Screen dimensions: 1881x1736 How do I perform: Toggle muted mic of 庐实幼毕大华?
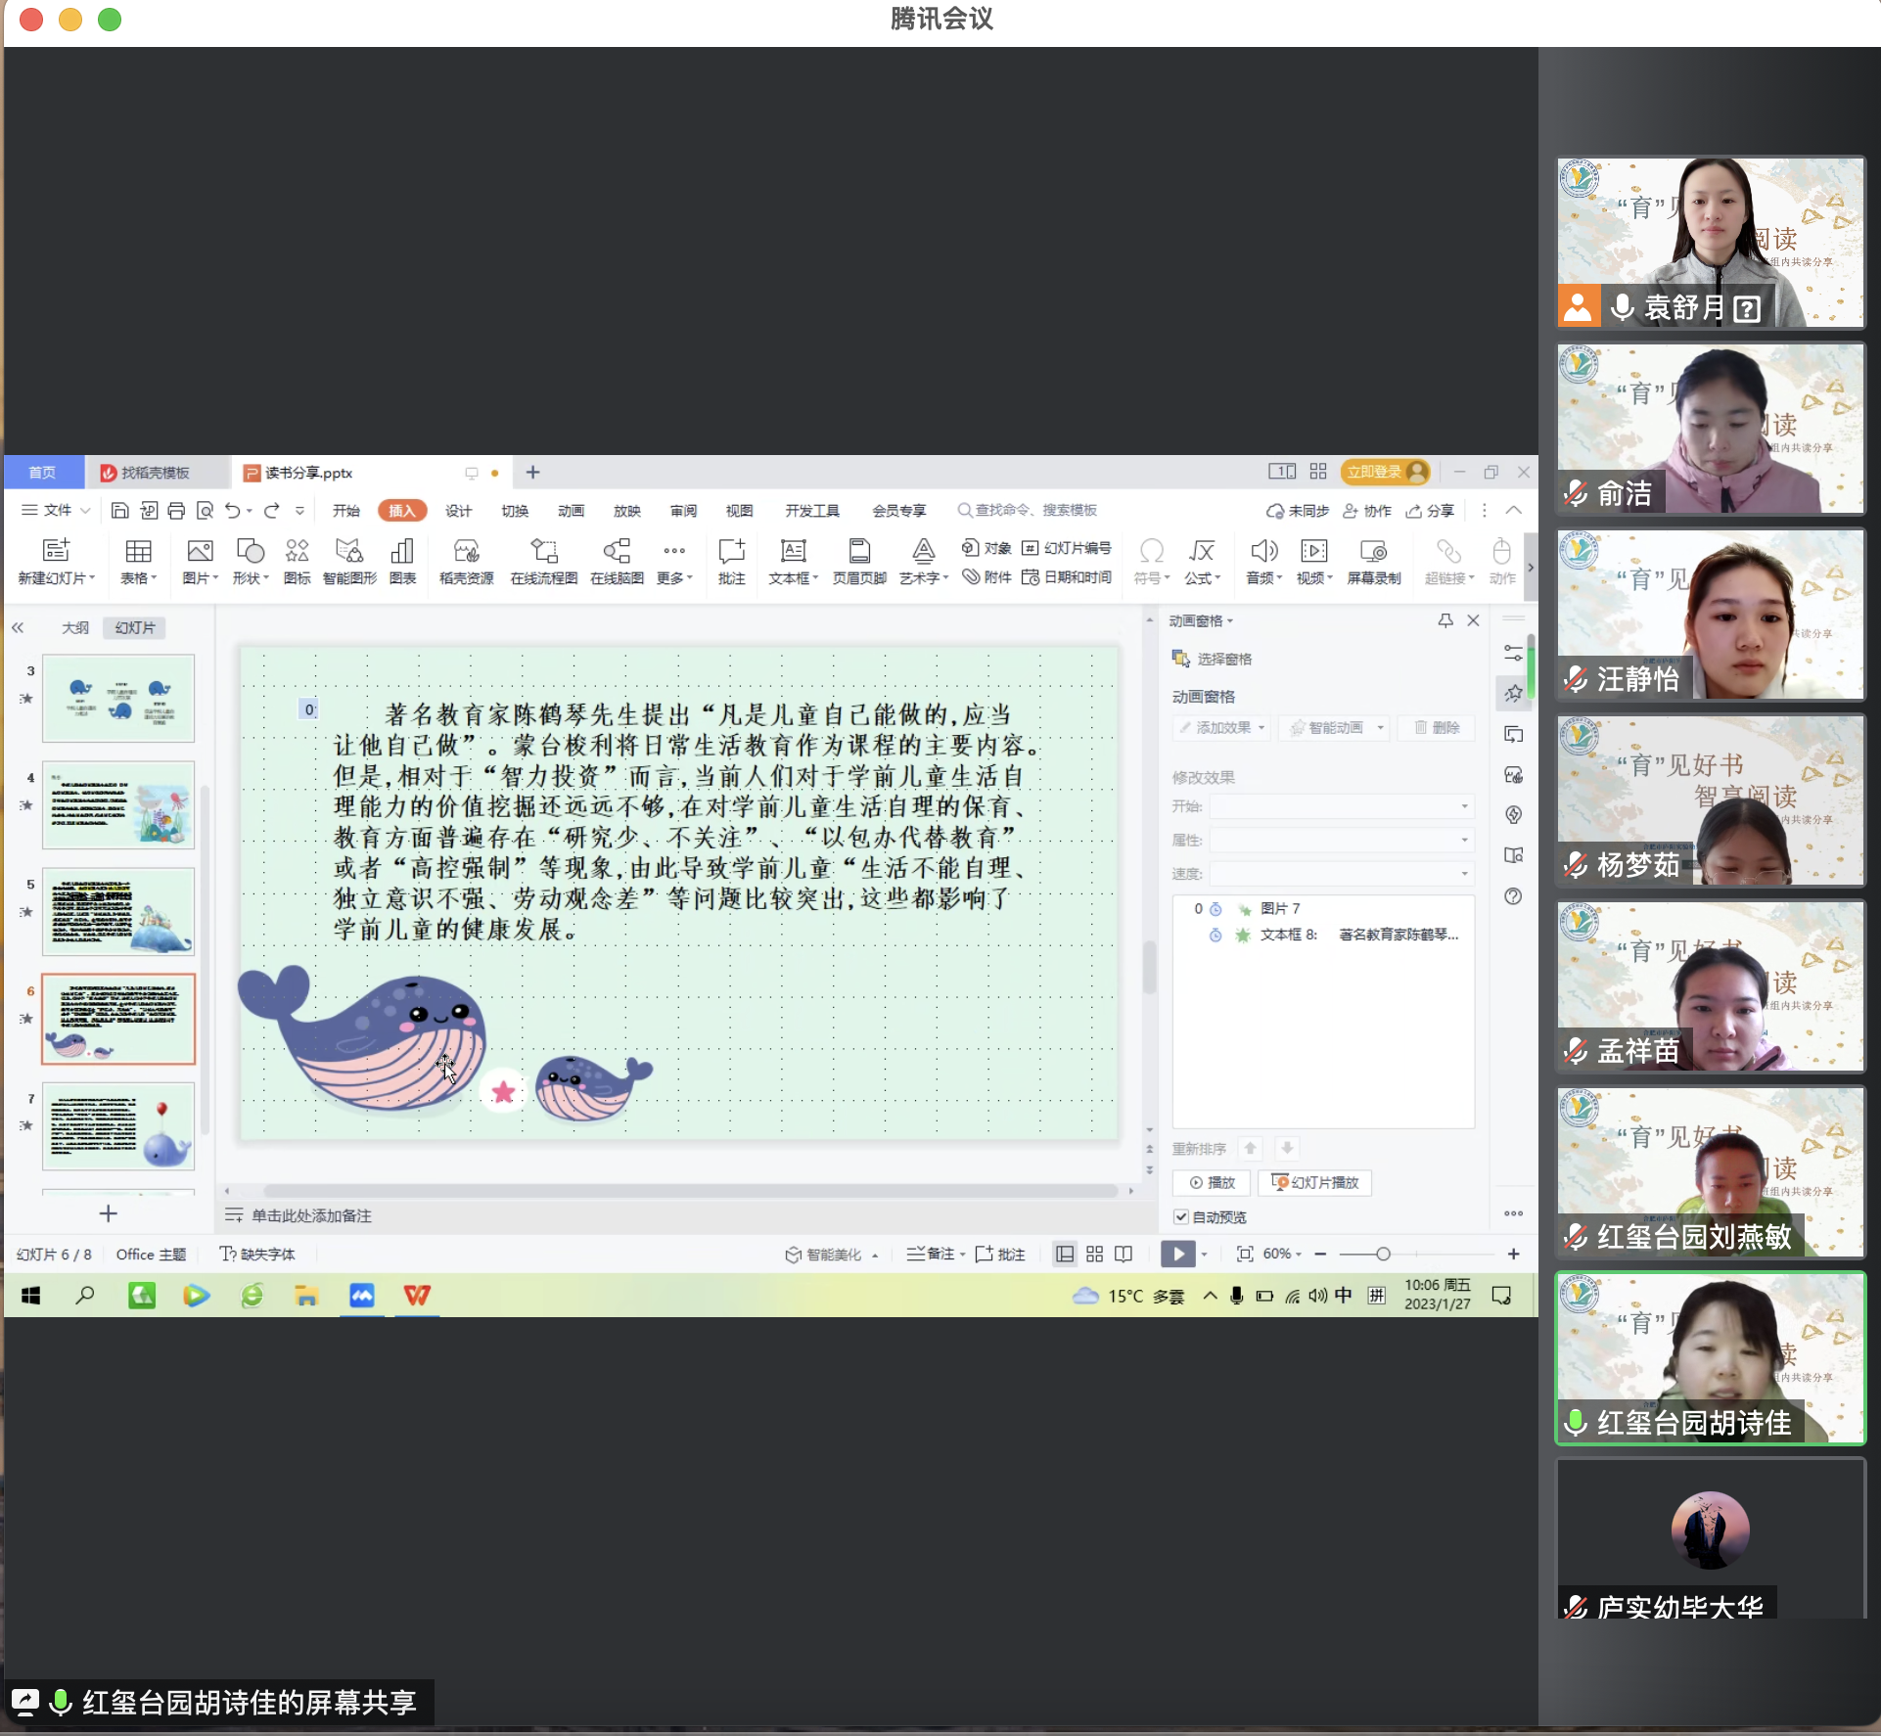[x=1576, y=1607]
